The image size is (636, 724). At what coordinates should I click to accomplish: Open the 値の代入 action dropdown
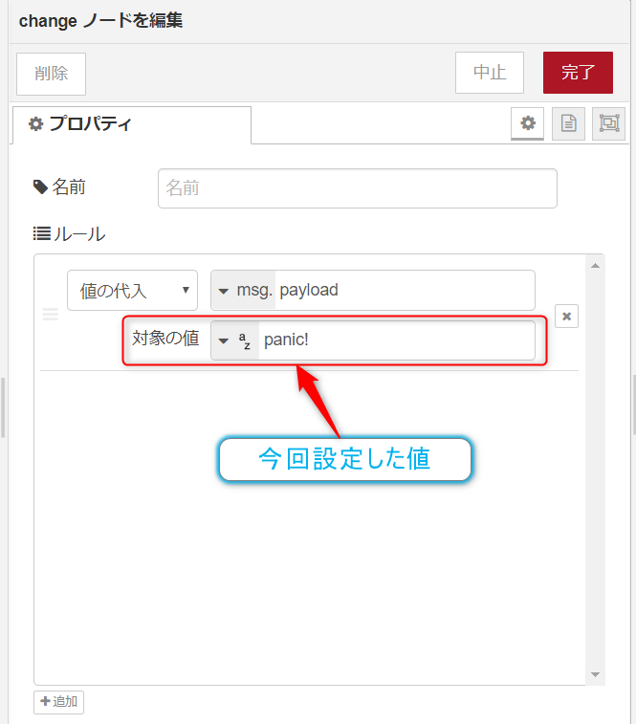[133, 291]
